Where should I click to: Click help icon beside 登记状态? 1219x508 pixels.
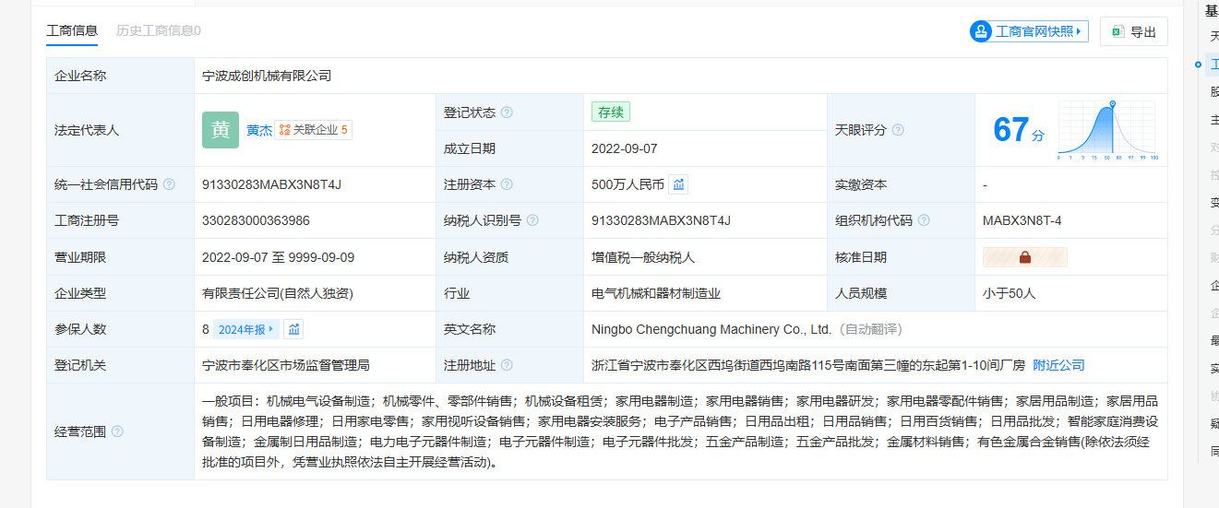[x=507, y=112]
